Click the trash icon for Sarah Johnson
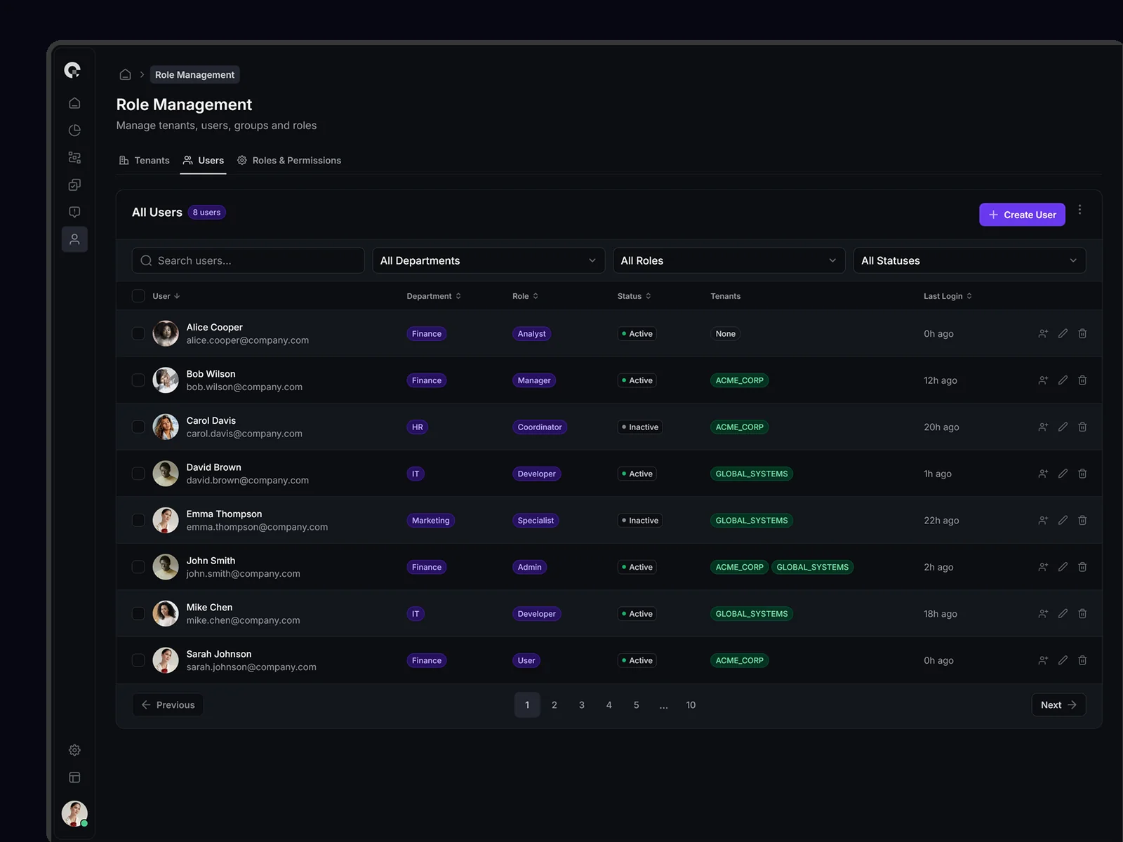This screenshot has height=842, width=1123. click(1082, 660)
